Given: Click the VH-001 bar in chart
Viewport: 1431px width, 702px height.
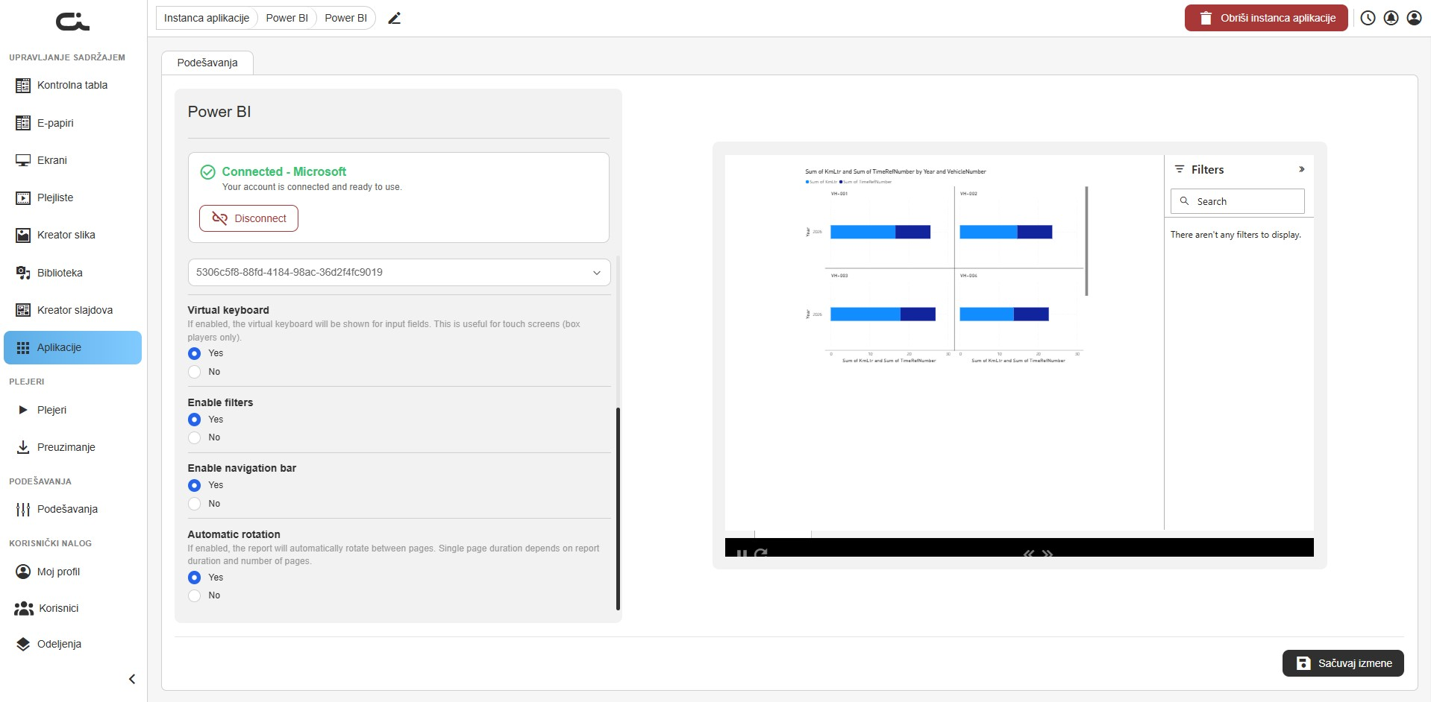Looking at the screenshot, I should point(880,232).
